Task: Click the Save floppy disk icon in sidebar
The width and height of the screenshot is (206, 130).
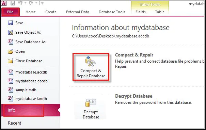Action: click(10, 23)
